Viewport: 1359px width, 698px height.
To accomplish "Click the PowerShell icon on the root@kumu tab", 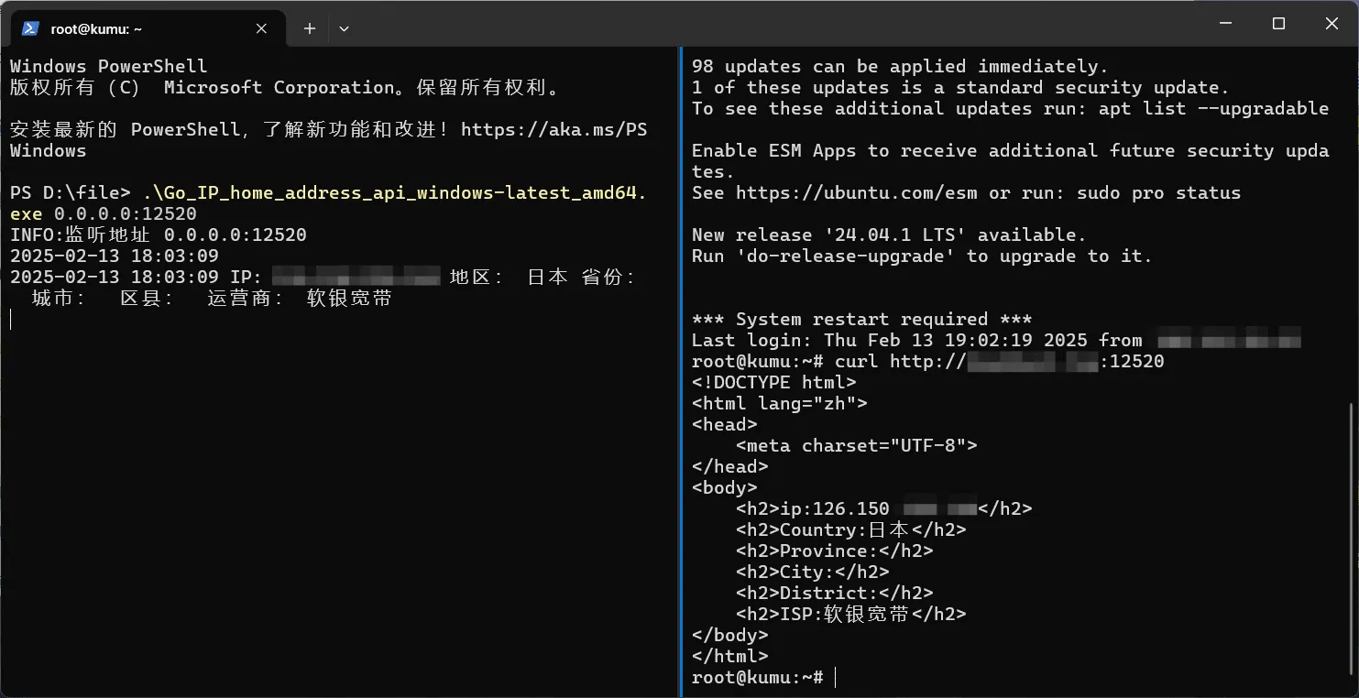I will tap(31, 27).
